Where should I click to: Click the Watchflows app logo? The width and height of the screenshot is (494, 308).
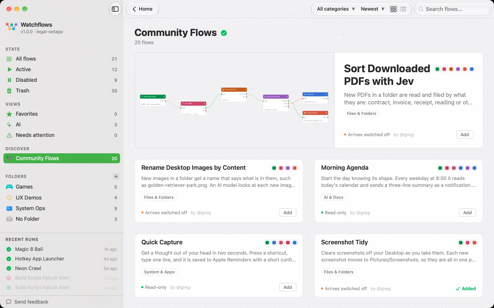[x=12, y=27]
